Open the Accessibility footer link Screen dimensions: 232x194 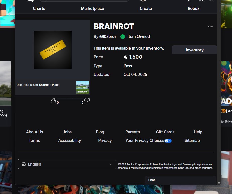click(70, 140)
